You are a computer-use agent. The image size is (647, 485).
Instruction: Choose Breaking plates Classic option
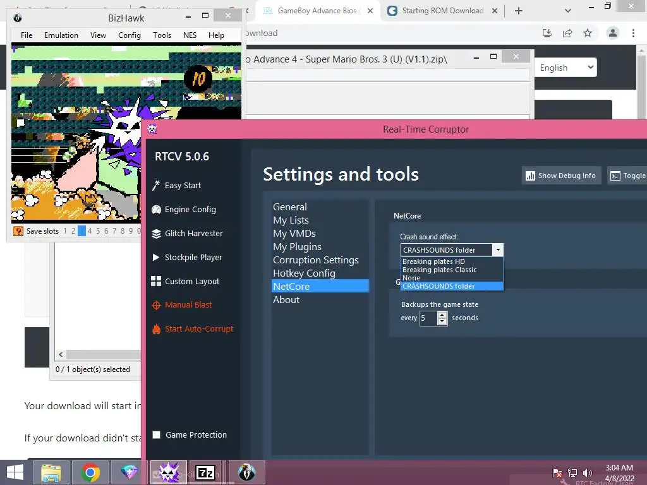pos(452,270)
